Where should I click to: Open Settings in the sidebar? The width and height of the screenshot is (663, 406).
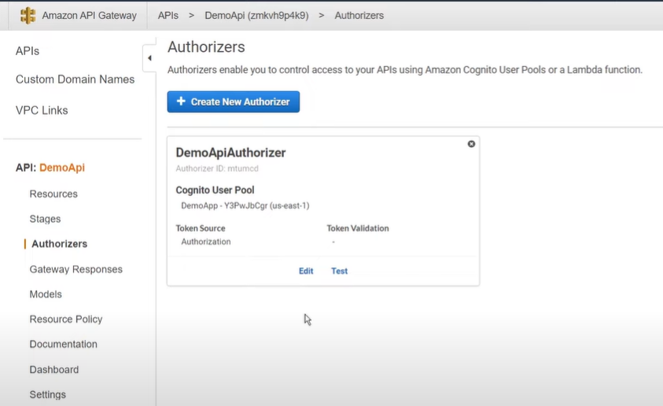coord(48,394)
